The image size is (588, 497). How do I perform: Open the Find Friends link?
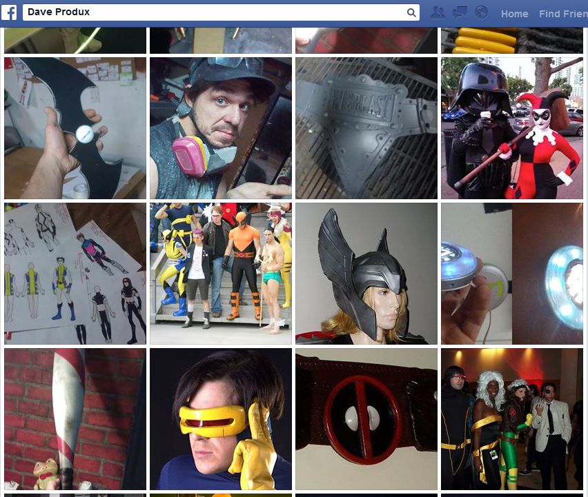563,14
